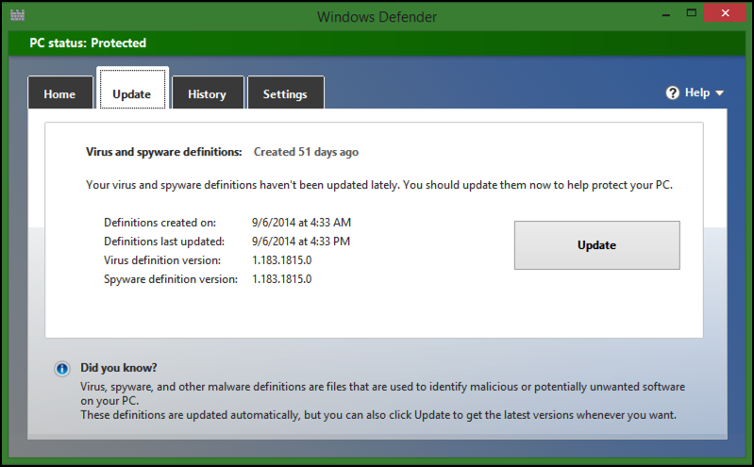Click the 'Virus definition version:' label
The width and height of the screenshot is (754, 467).
tap(162, 260)
